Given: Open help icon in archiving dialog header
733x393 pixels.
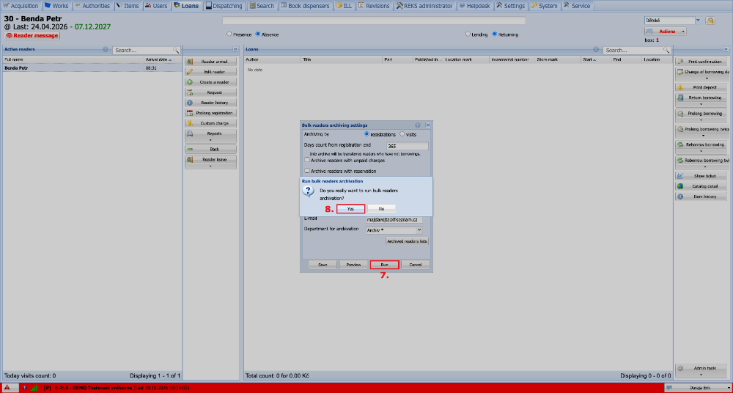Looking at the screenshot, I should (x=418, y=125).
